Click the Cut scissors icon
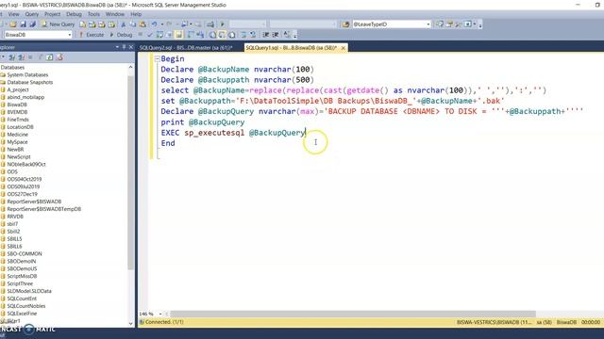 (124, 24)
